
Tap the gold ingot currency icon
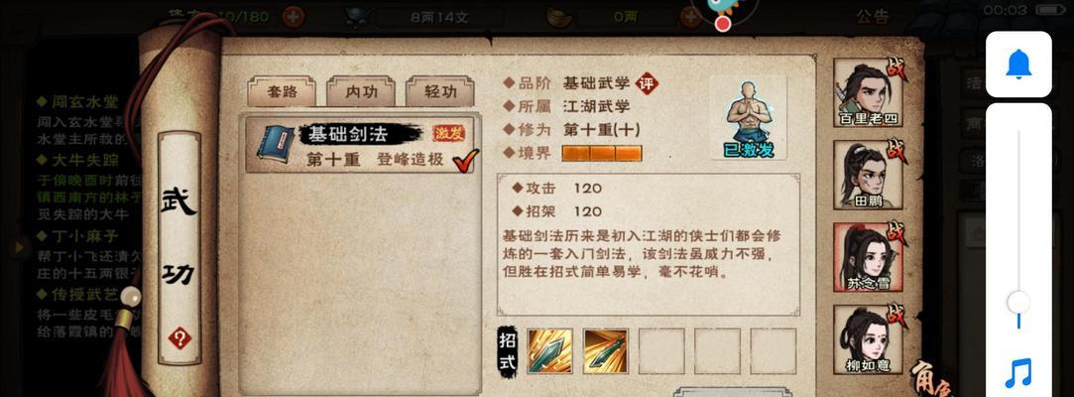[x=559, y=17]
